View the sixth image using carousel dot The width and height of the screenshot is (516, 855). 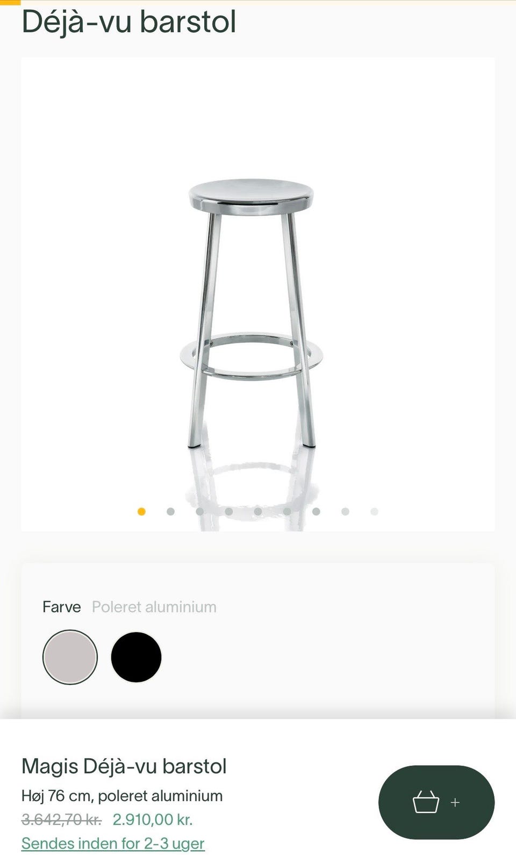287,512
